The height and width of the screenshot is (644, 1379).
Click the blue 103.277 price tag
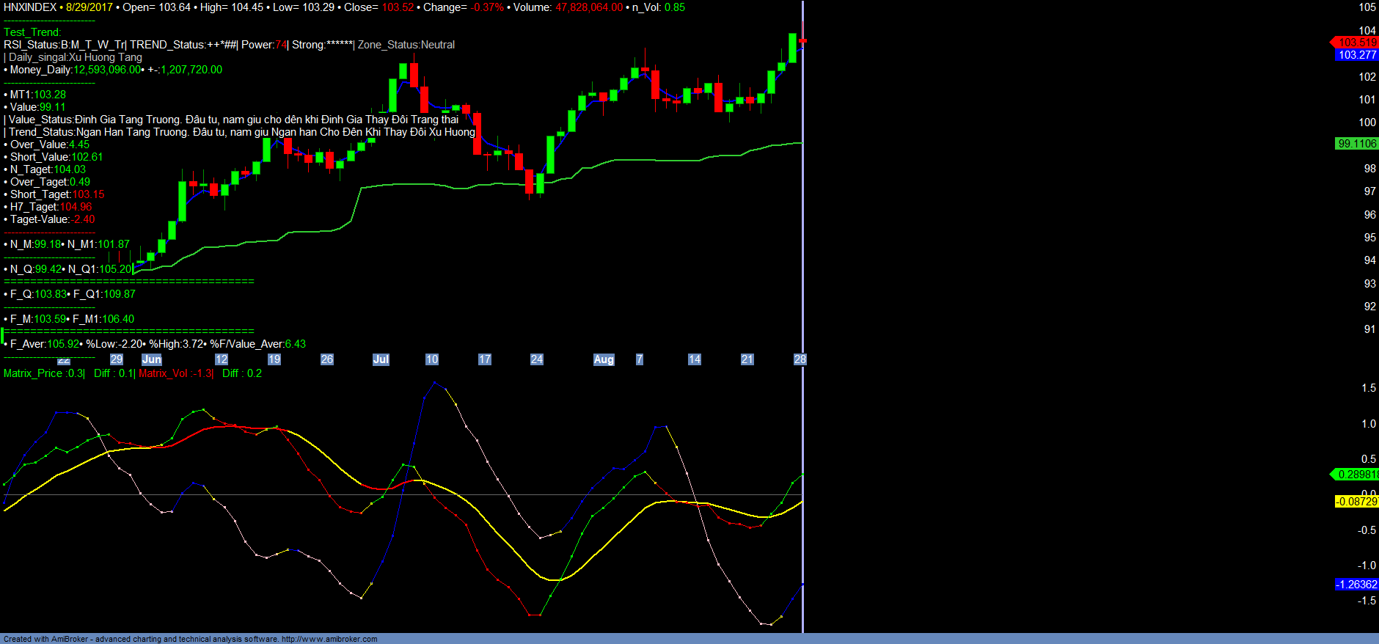coord(1356,55)
